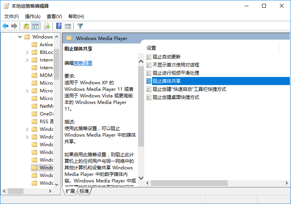Viewport: 291px width, 204px height.
Task: Click the Filter funnel toolbar icon
Action: [x=80, y=26]
